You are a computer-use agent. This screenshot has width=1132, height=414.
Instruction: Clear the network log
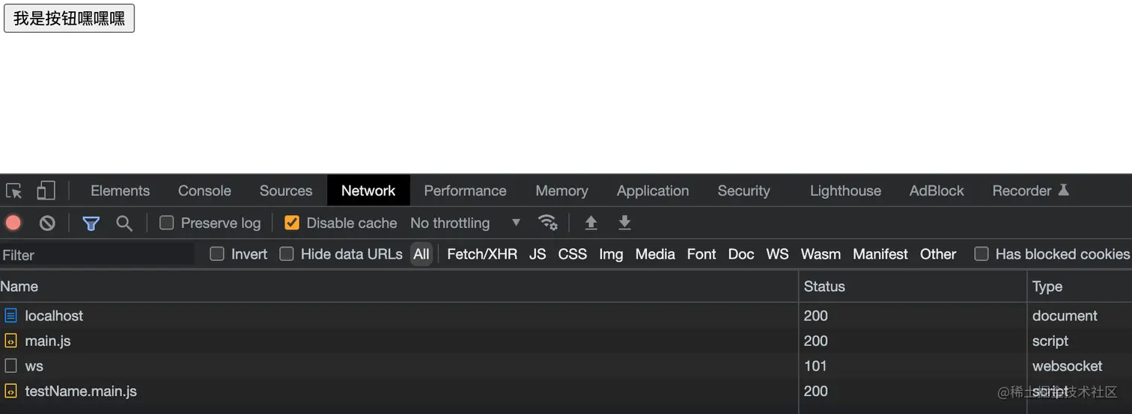(x=47, y=223)
